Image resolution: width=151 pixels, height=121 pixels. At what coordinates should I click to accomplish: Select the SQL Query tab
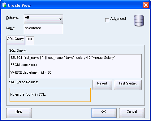16,40
